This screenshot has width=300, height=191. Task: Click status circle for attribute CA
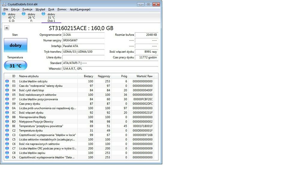[x=7, y=157]
